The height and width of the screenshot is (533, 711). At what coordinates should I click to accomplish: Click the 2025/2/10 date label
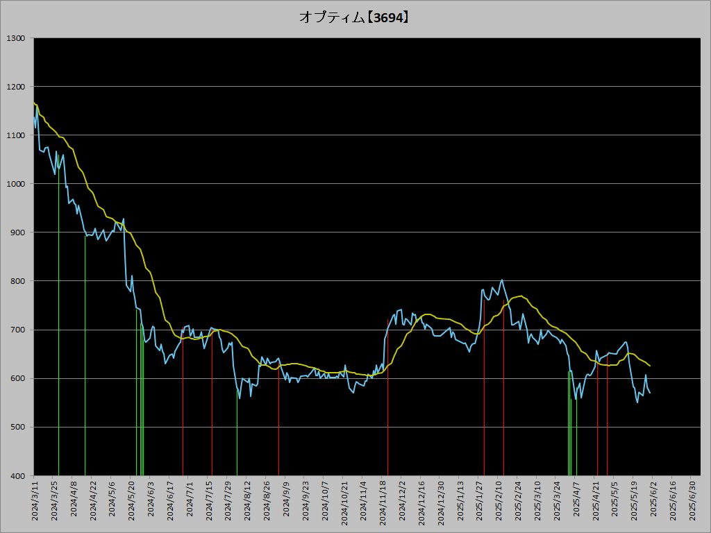[x=499, y=500]
